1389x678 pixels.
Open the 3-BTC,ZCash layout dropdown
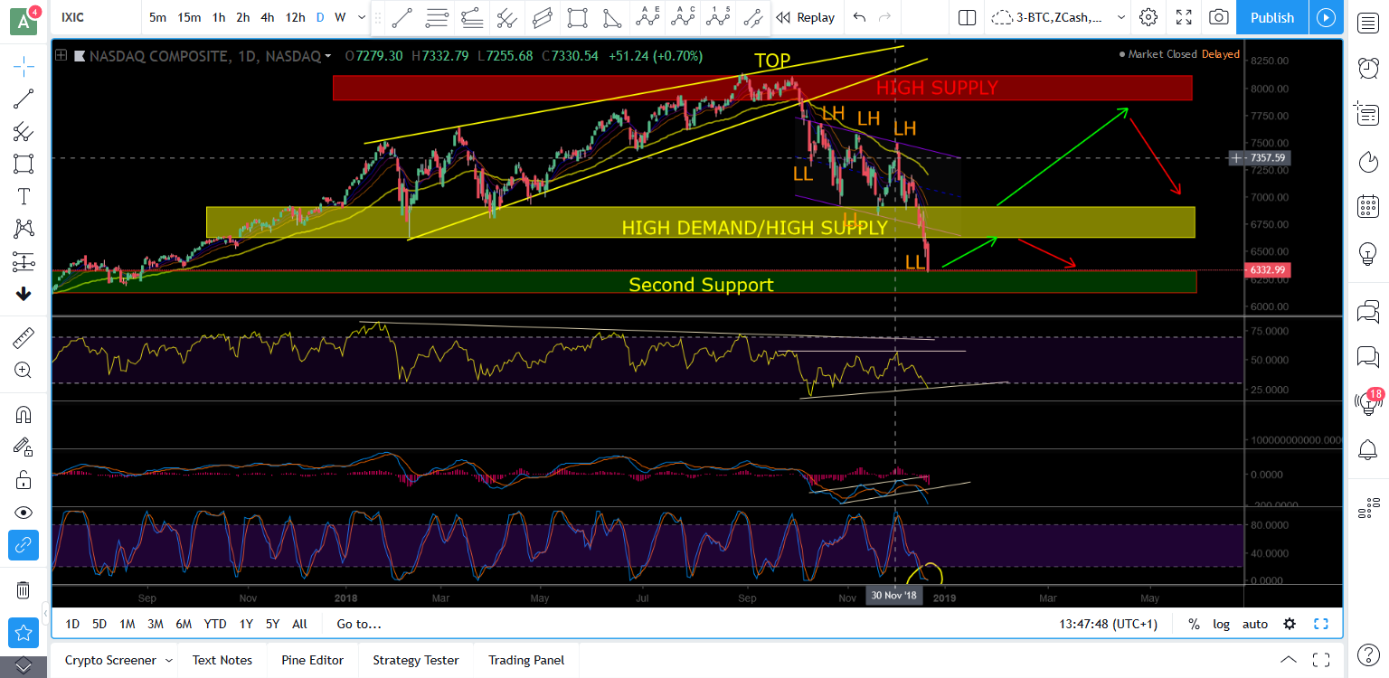coord(1121,17)
